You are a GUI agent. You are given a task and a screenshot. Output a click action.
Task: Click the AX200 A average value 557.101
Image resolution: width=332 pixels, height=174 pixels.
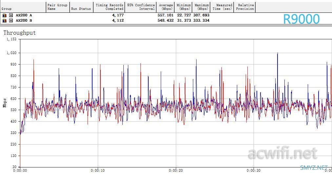click(x=165, y=15)
